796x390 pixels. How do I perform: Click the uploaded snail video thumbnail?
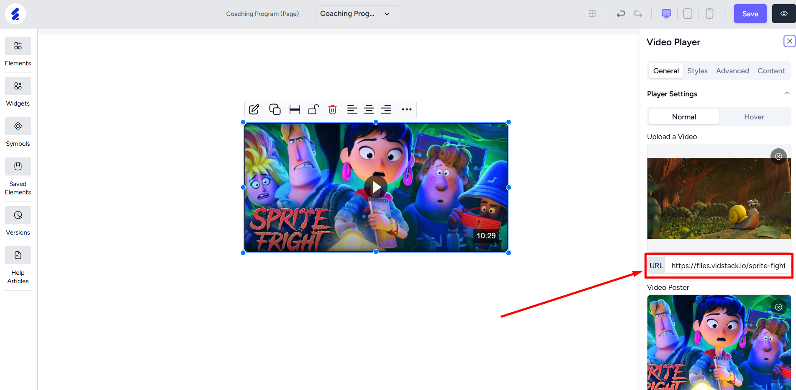tap(719, 198)
